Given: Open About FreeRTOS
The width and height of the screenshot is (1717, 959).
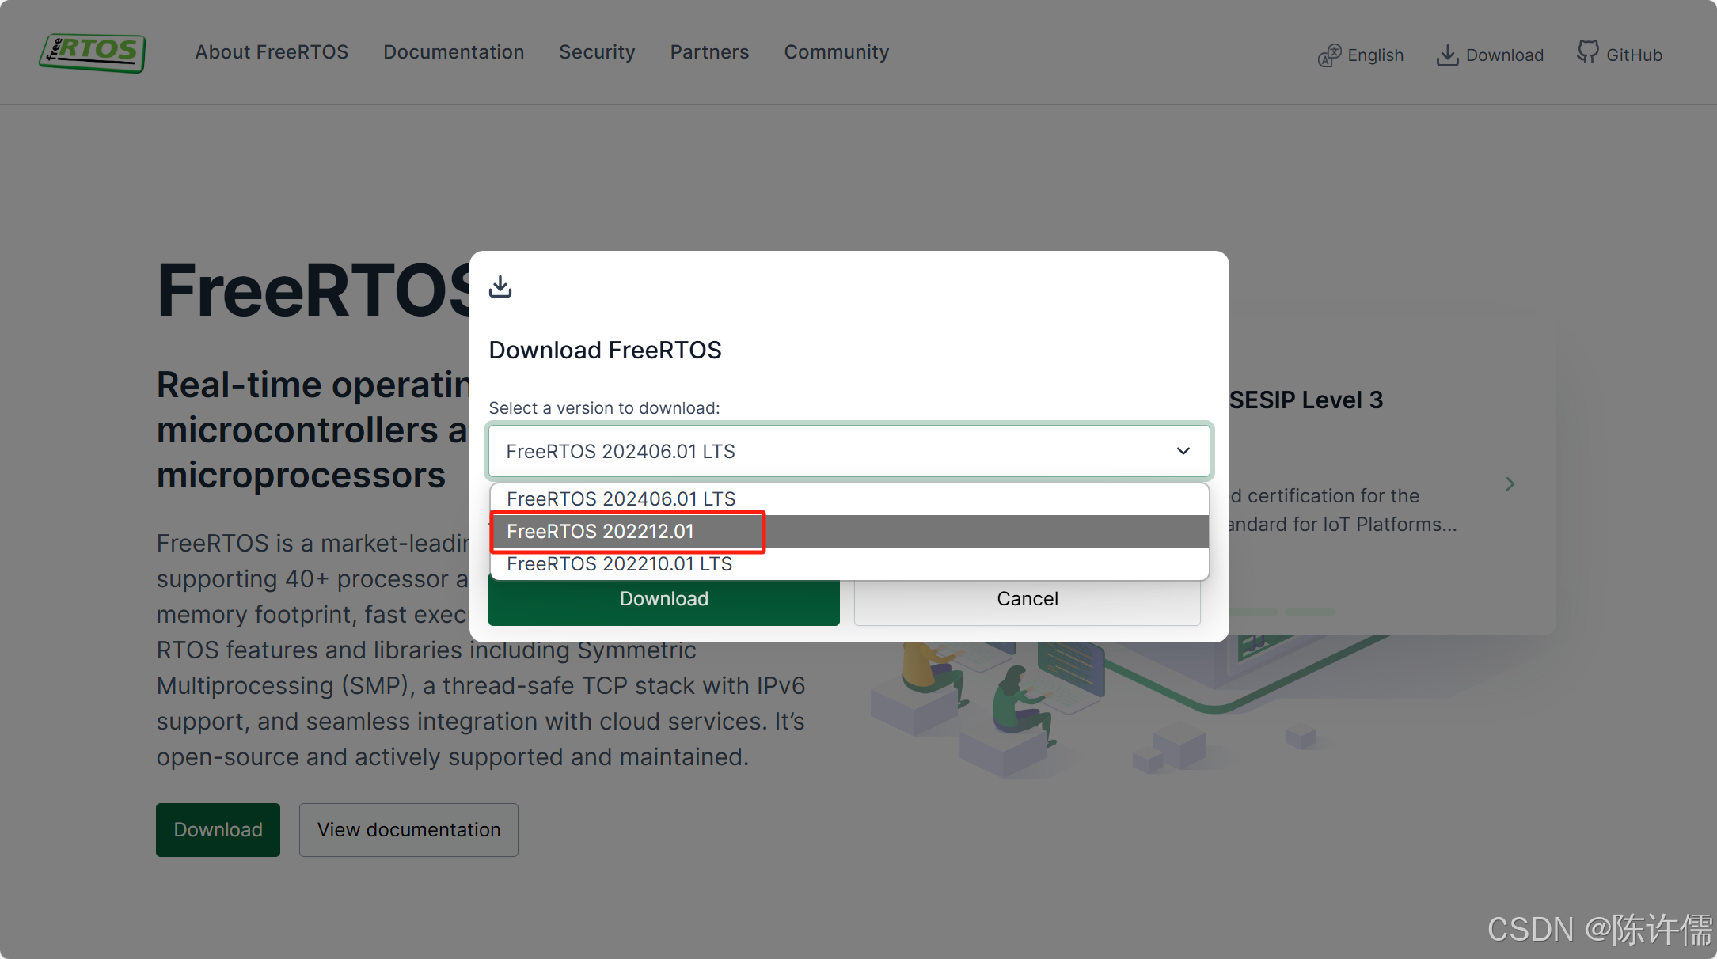Looking at the screenshot, I should tap(272, 51).
